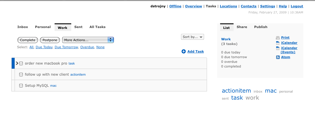Tick the Setup MySQL task checkbox
Viewport: 315px width, 118px height.
(x=21, y=86)
